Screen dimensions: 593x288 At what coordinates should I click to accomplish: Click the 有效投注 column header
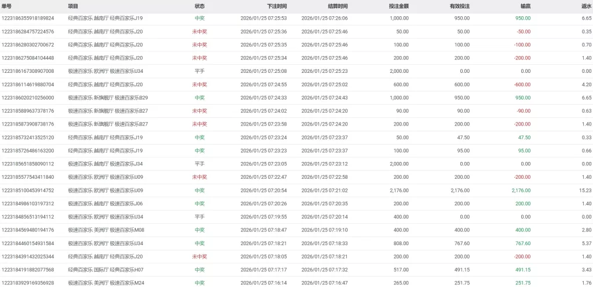[459, 6]
